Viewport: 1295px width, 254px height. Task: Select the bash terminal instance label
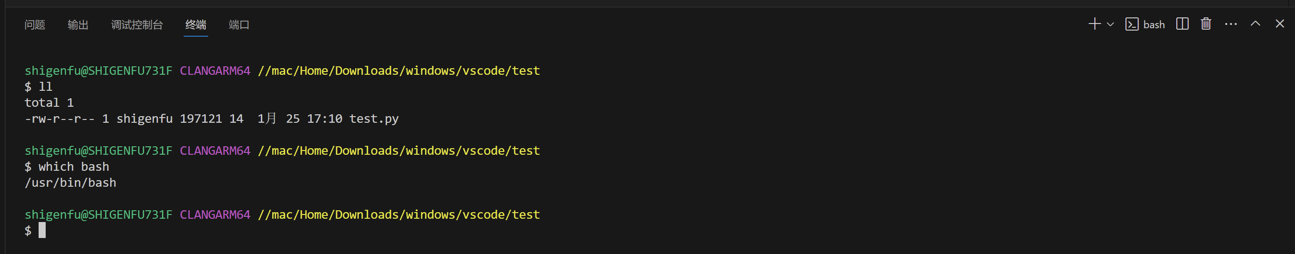tap(1153, 24)
